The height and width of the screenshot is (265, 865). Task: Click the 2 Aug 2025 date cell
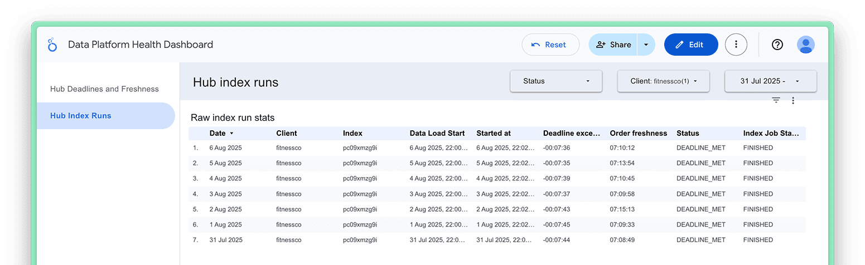pos(226,209)
